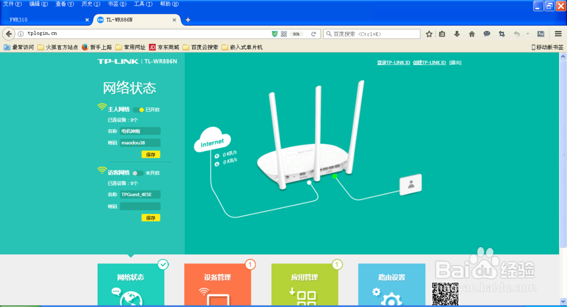The width and height of the screenshot is (567, 307).
Task: Open the downloads arrow icon
Action: click(x=457, y=34)
